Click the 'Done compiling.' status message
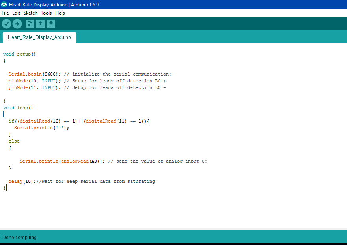347x245 pixels. (x=20, y=238)
